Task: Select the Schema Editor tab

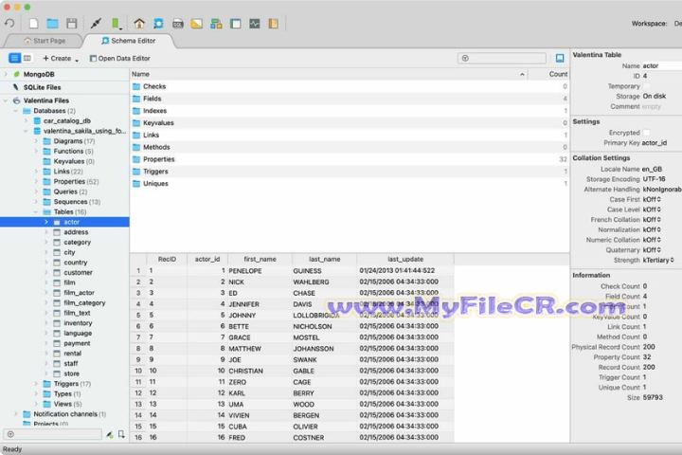Action: click(129, 41)
